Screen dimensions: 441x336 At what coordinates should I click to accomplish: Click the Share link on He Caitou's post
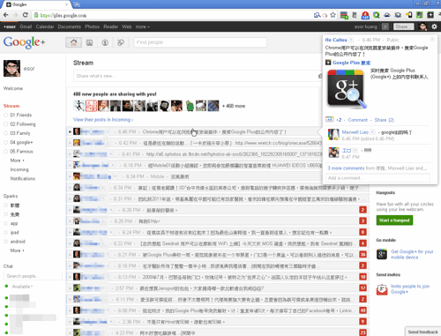[x=384, y=120]
